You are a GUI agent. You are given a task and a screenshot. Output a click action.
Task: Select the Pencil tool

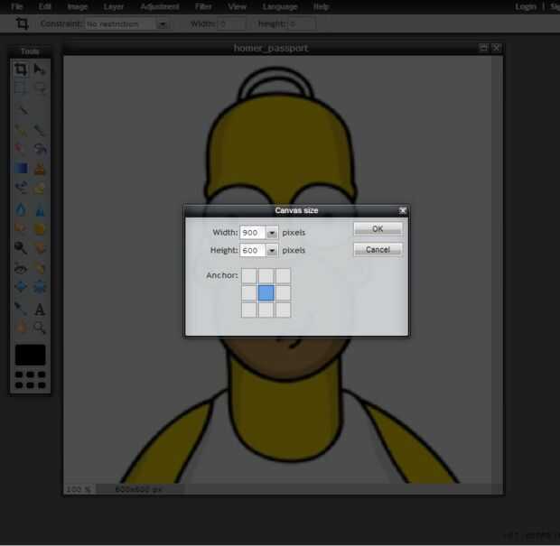21,130
